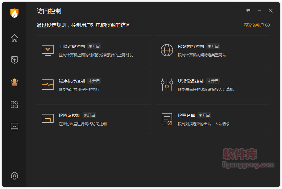Image resolution: width=282 pixels, height=189 pixels.
Task: Click the info icon beside 密码保护
Action: pos(267,25)
